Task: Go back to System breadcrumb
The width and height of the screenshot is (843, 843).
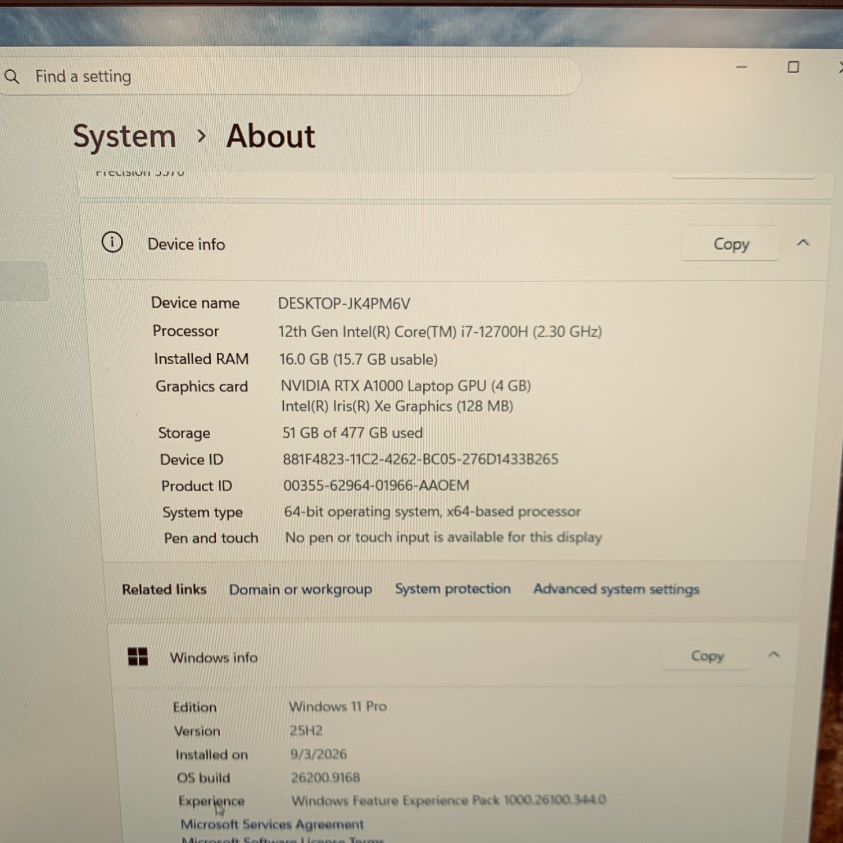Action: click(124, 137)
